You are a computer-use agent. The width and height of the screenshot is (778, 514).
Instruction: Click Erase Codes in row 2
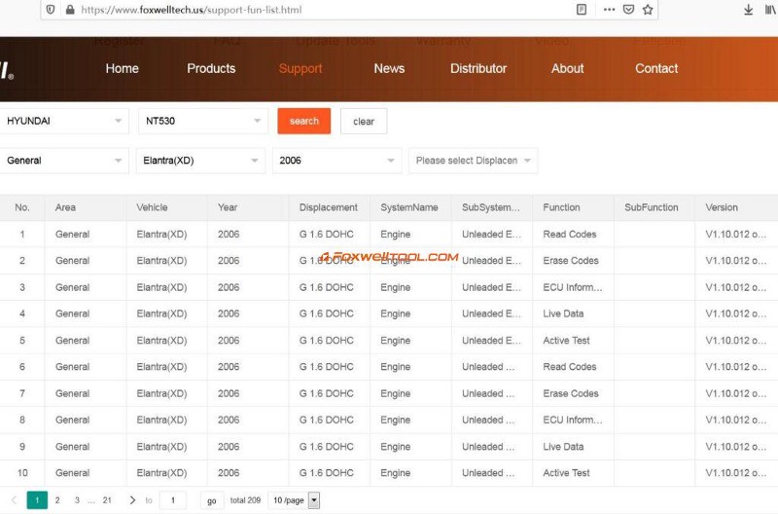tap(571, 261)
